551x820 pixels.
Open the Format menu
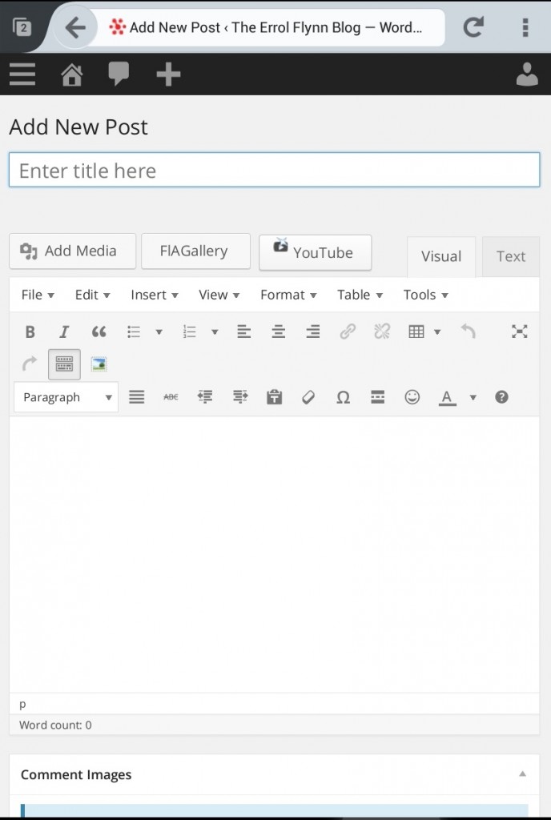click(x=288, y=295)
